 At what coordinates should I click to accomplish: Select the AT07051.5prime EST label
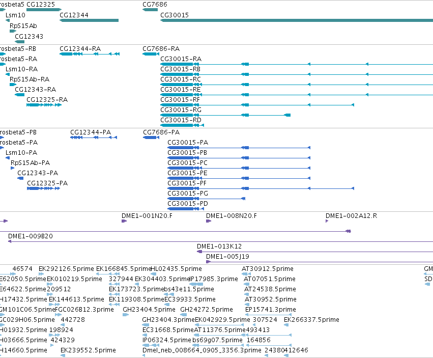[270, 279]
